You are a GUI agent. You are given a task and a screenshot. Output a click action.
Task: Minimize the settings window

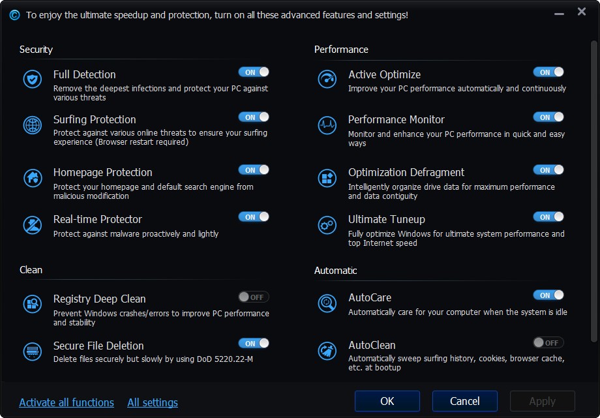pyautogui.click(x=559, y=14)
